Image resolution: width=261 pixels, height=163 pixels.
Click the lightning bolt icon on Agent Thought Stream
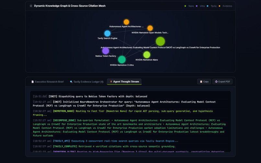click(x=111, y=81)
